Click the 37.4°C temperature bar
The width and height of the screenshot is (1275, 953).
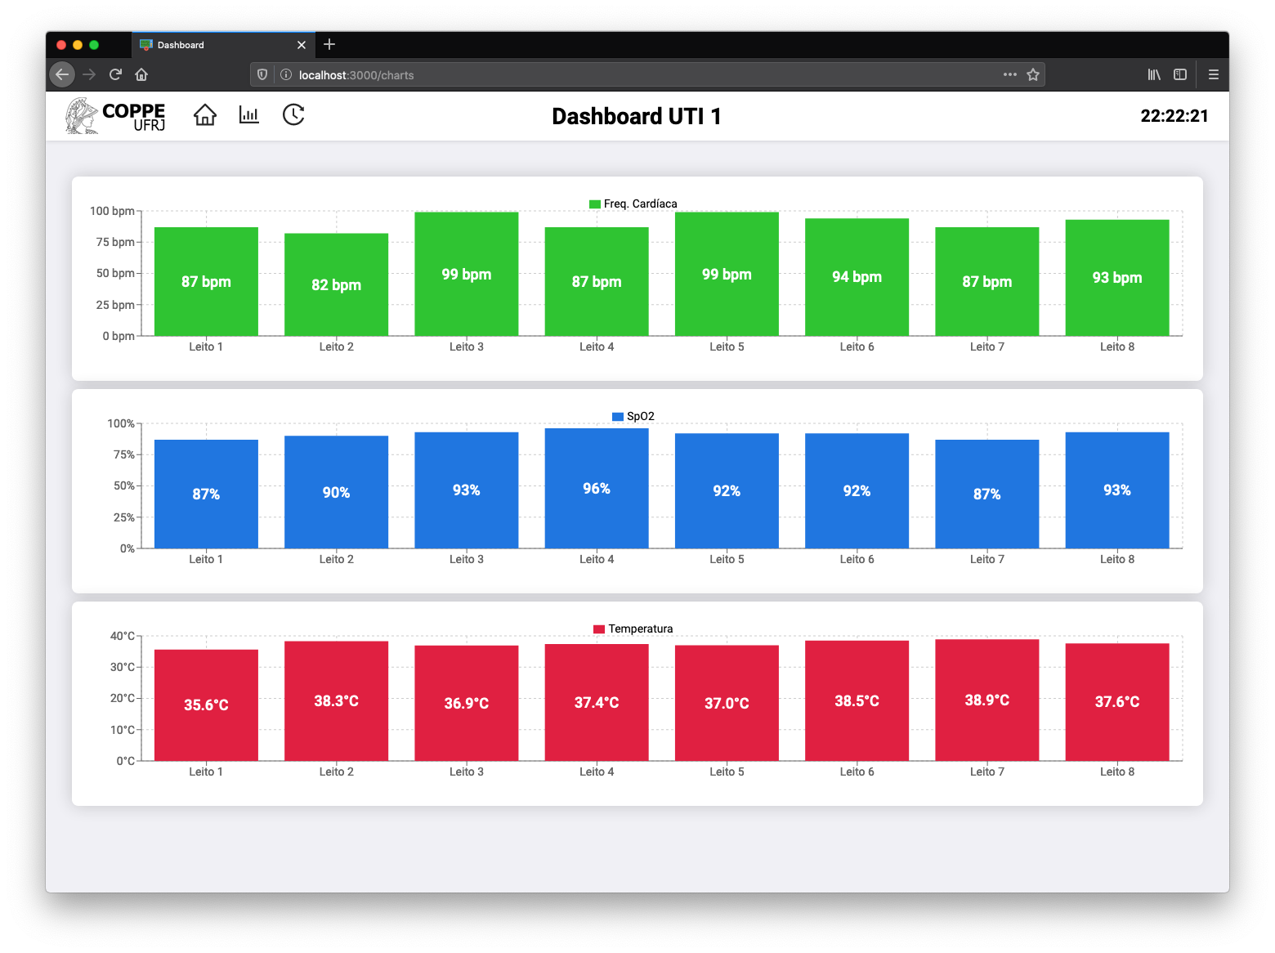click(597, 702)
